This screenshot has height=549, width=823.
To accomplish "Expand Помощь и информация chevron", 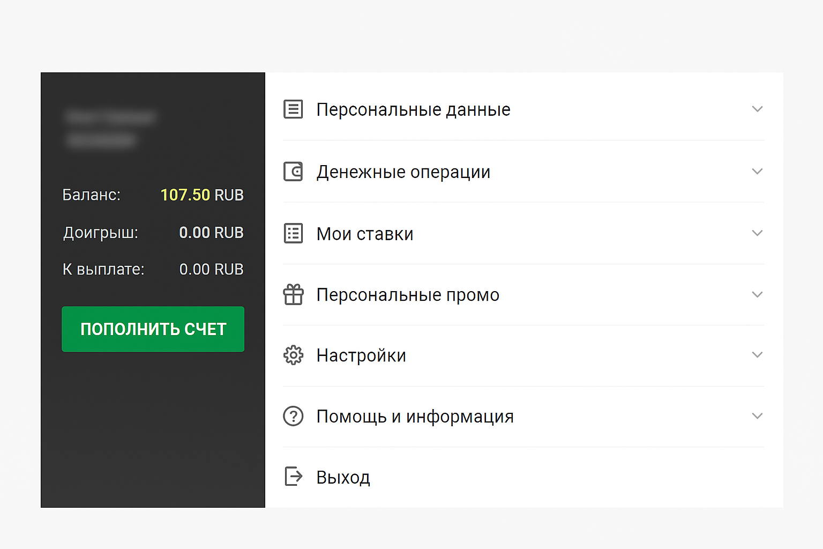I will click(x=757, y=416).
